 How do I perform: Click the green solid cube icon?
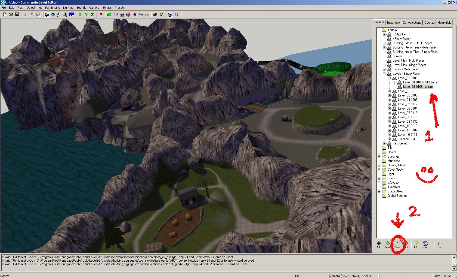109,15
